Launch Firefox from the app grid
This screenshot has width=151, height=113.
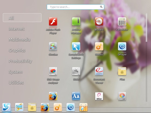pos(53,96)
